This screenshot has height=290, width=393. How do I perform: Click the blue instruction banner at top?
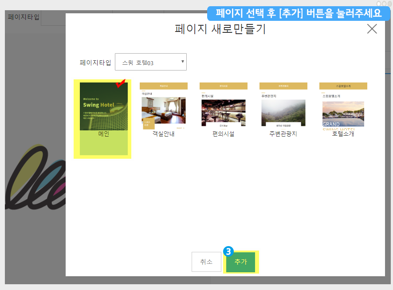click(x=298, y=13)
